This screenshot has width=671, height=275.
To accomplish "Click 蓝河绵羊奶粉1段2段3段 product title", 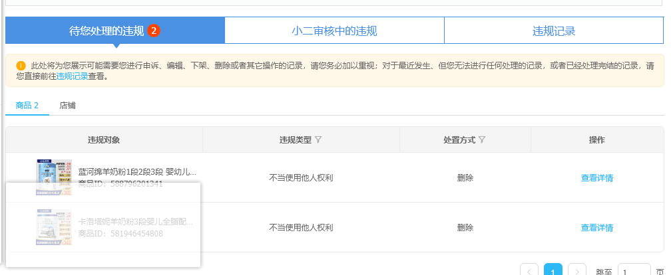I will (137, 172).
